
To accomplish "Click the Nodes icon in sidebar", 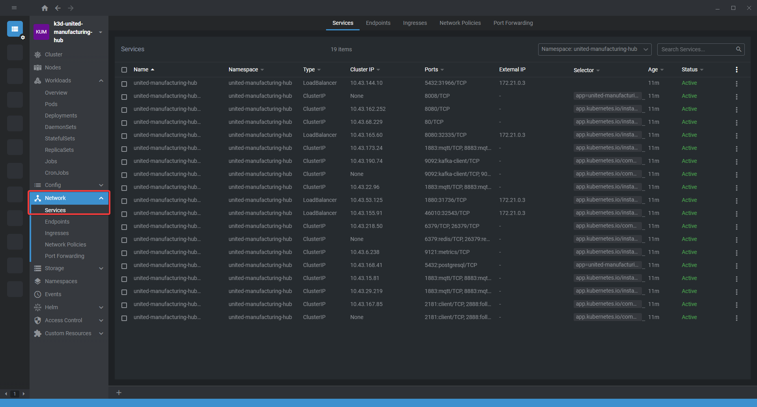I will pos(38,67).
